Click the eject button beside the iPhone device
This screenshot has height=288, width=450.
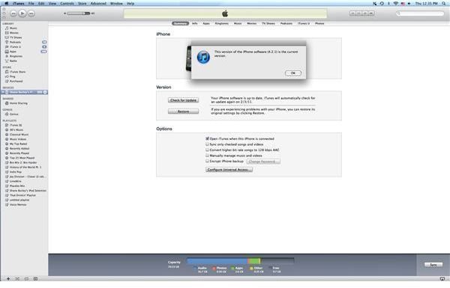[x=45, y=92]
